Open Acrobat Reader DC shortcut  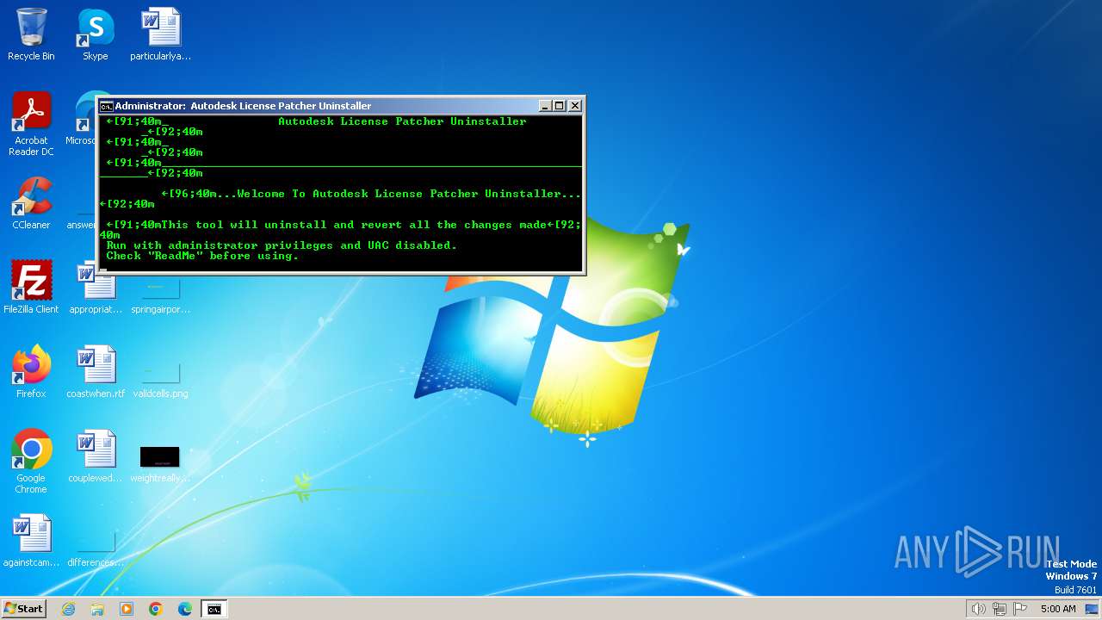coord(31,124)
